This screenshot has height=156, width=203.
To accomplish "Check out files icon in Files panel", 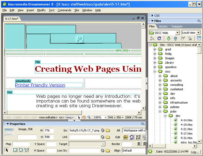I will 183,38.
